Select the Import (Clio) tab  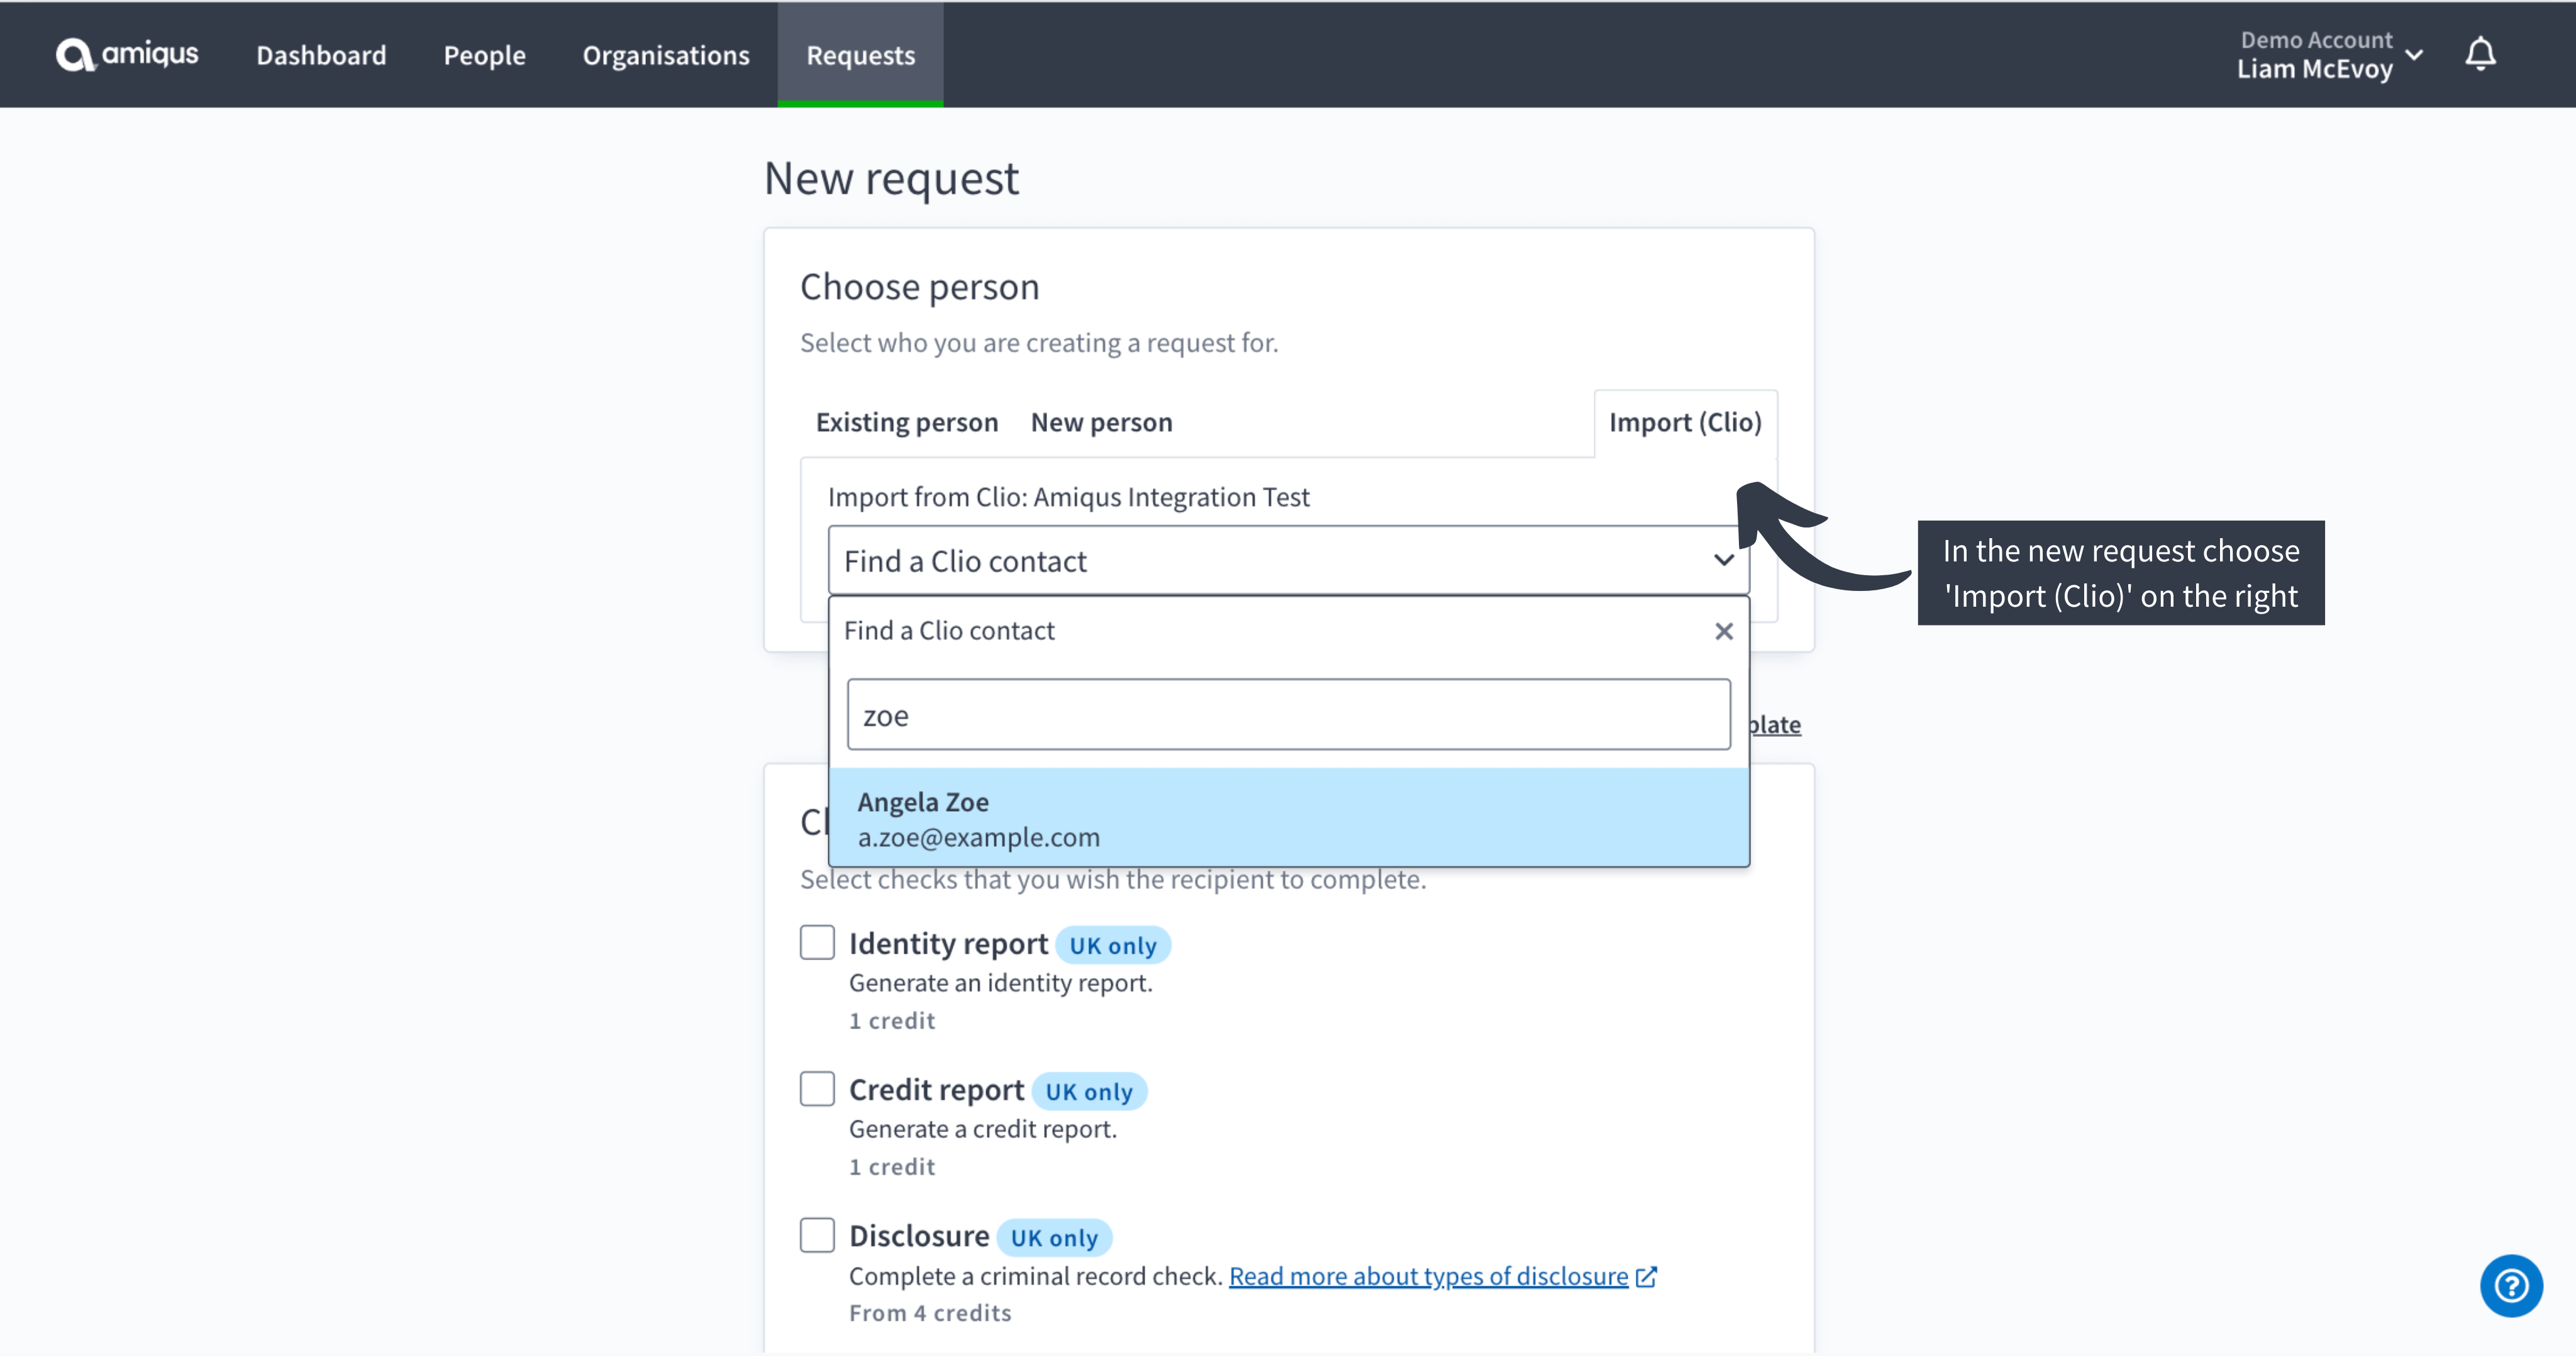click(1685, 422)
